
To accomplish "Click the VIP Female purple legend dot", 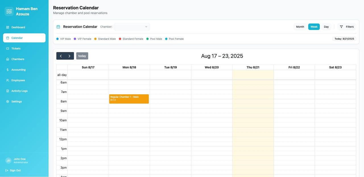I will point(75,39).
